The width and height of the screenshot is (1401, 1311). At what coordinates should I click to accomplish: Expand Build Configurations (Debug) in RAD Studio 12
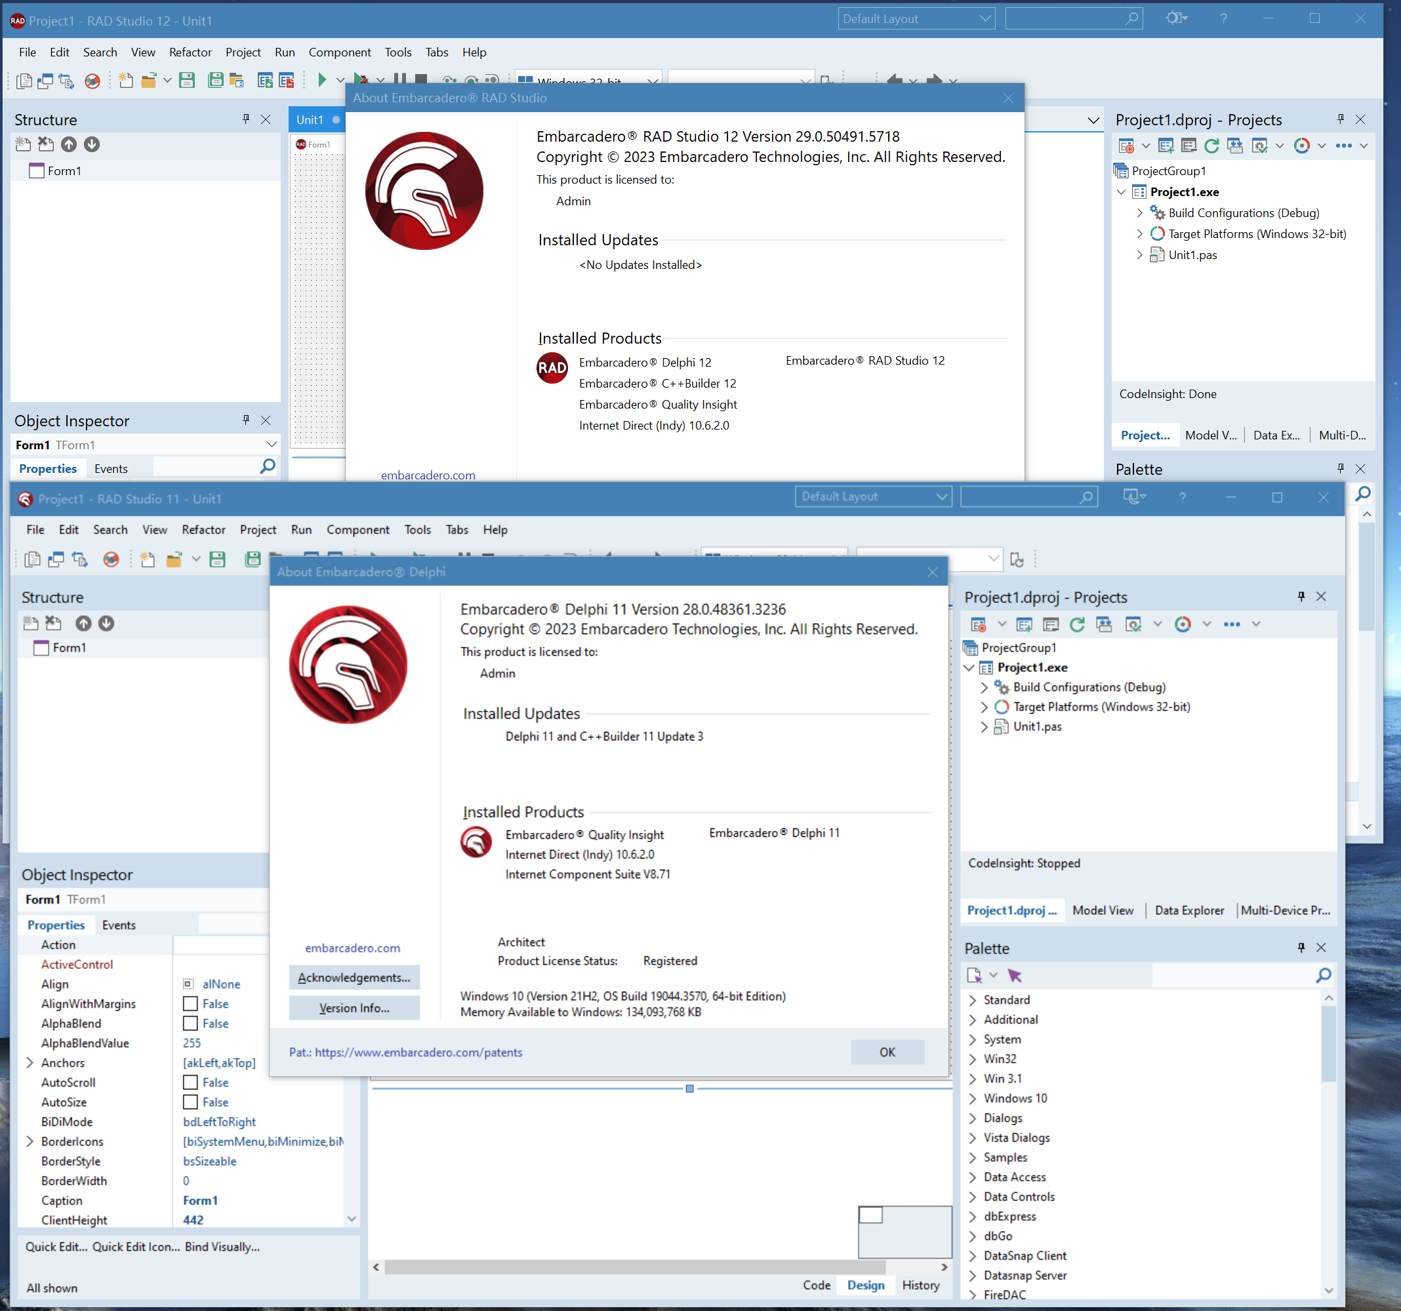coord(1139,213)
